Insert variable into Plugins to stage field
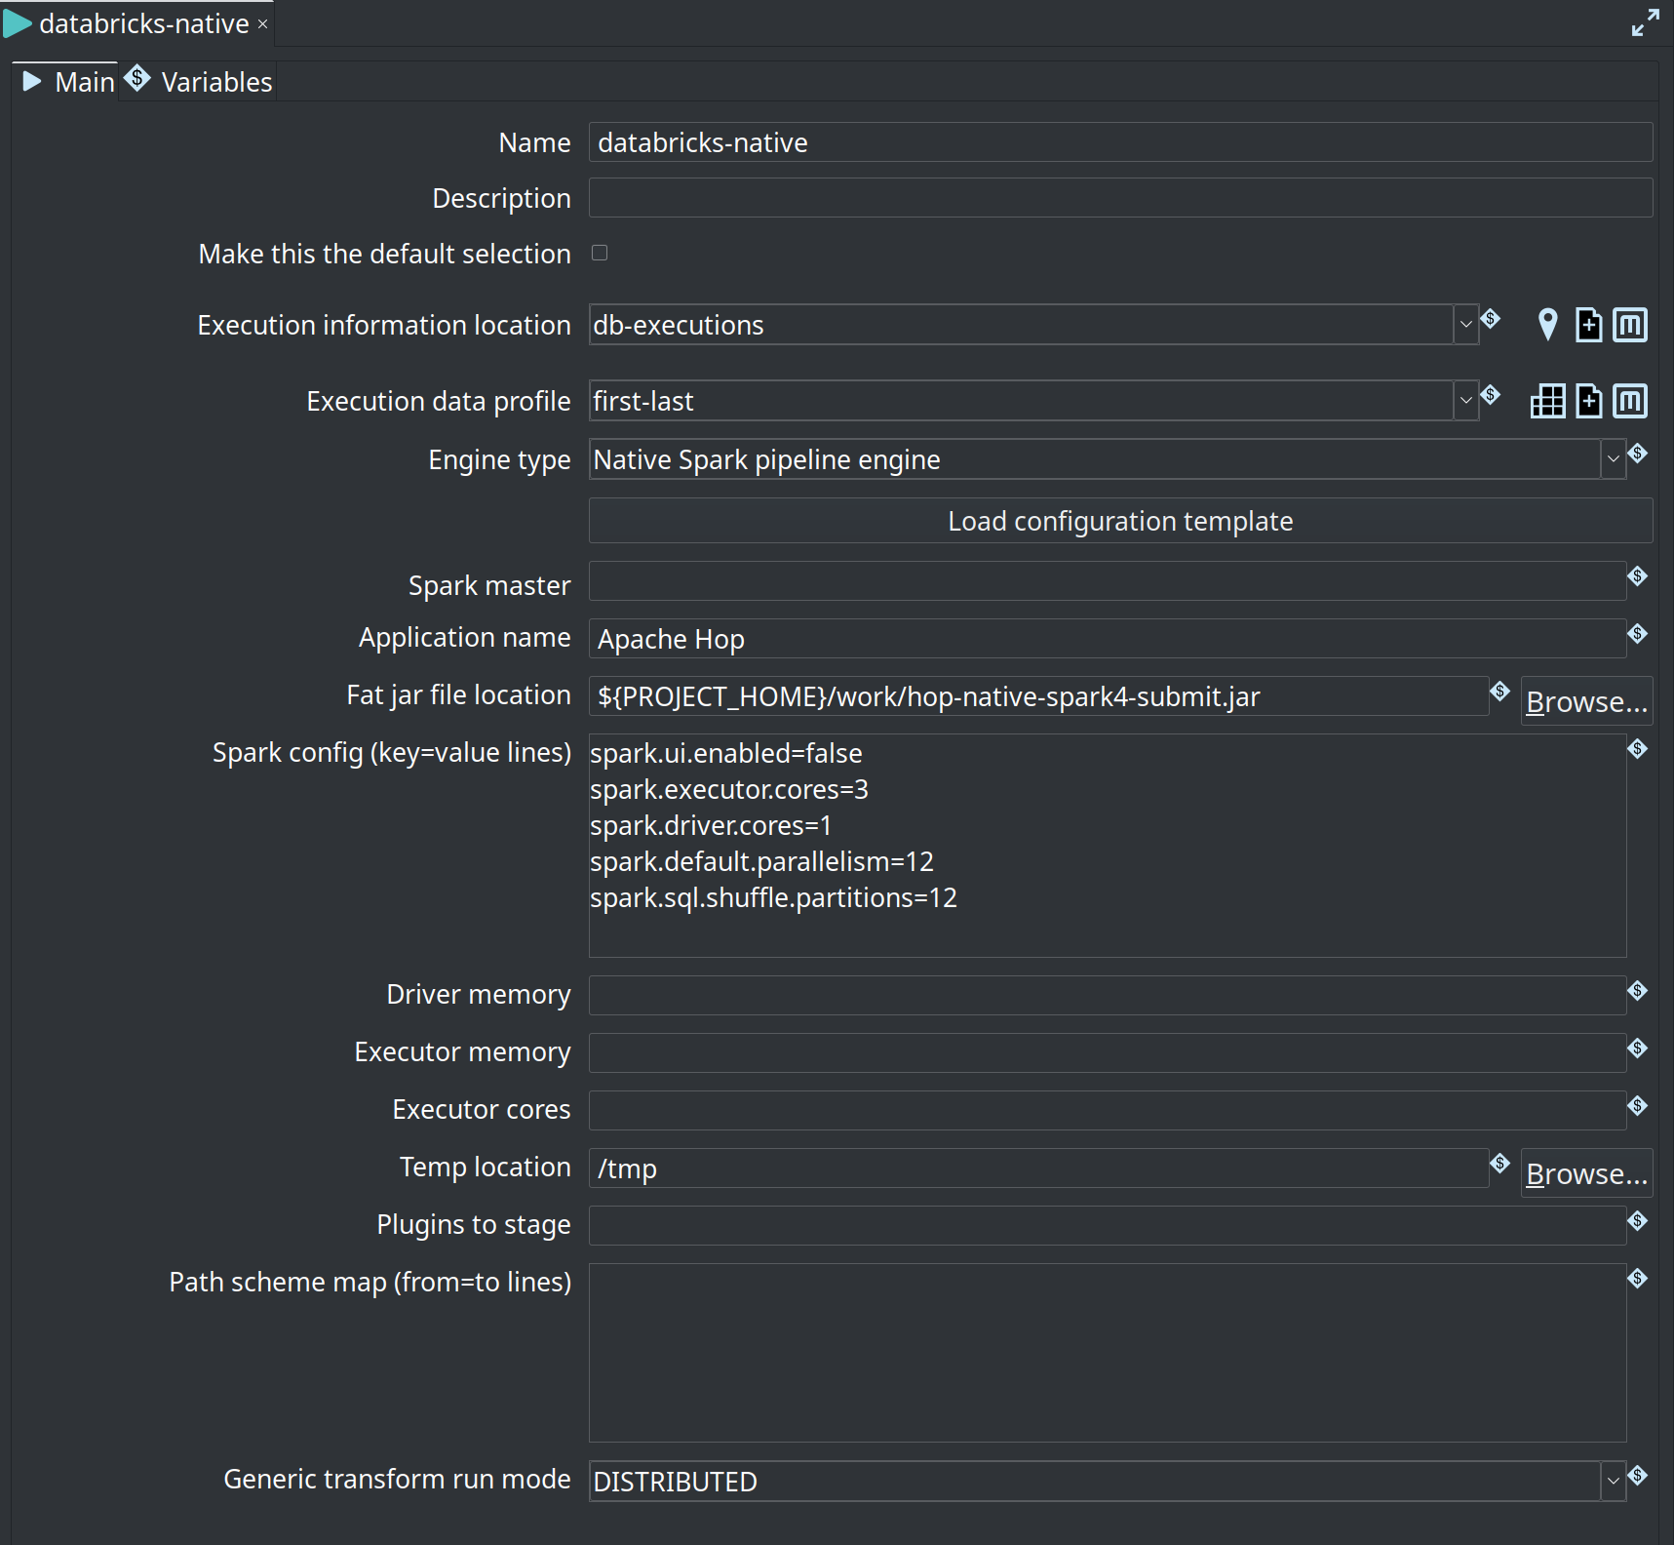This screenshot has width=1674, height=1545. click(1638, 1220)
